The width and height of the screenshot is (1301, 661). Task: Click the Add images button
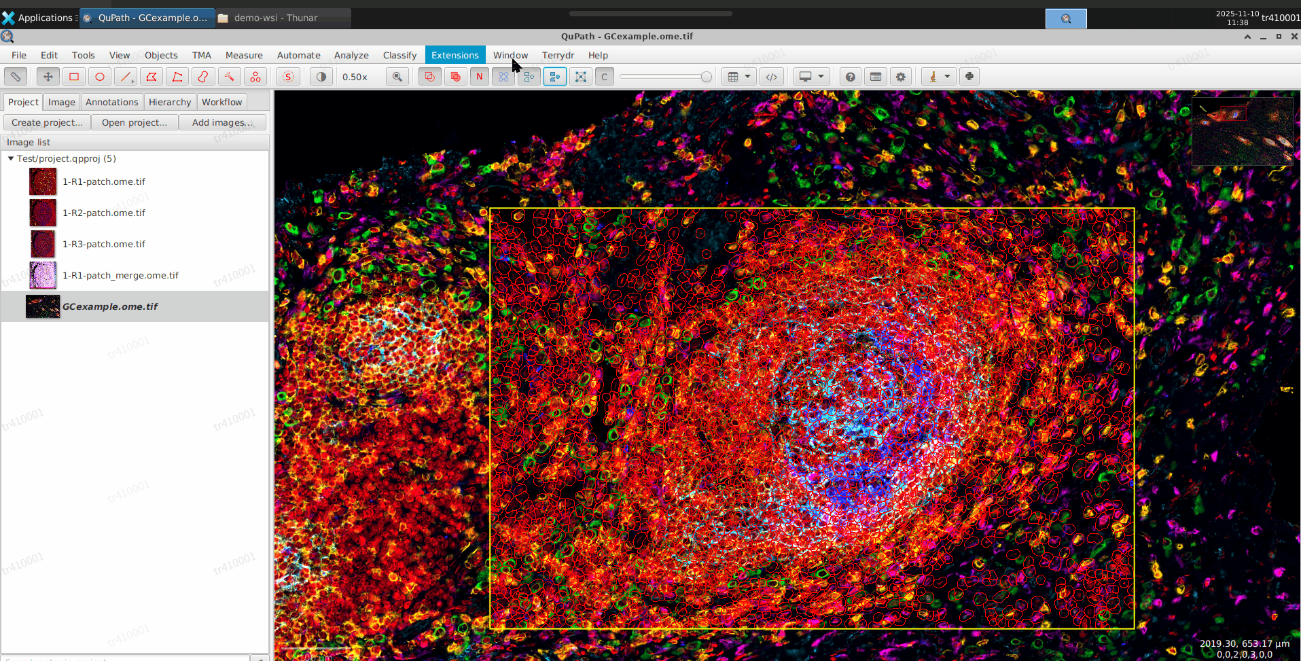pyautogui.click(x=222, y=122)
